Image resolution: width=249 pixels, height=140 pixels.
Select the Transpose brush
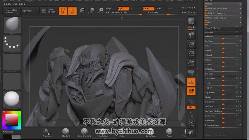pyautogui.click(x=47, y=133)
